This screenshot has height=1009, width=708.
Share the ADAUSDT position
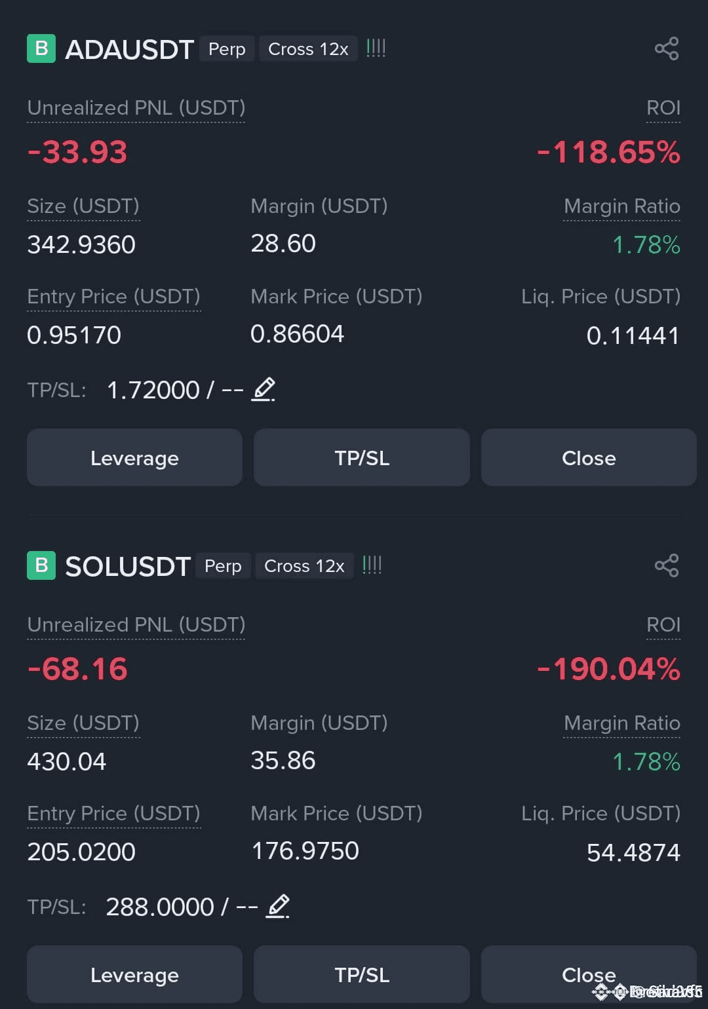point(667,49)
